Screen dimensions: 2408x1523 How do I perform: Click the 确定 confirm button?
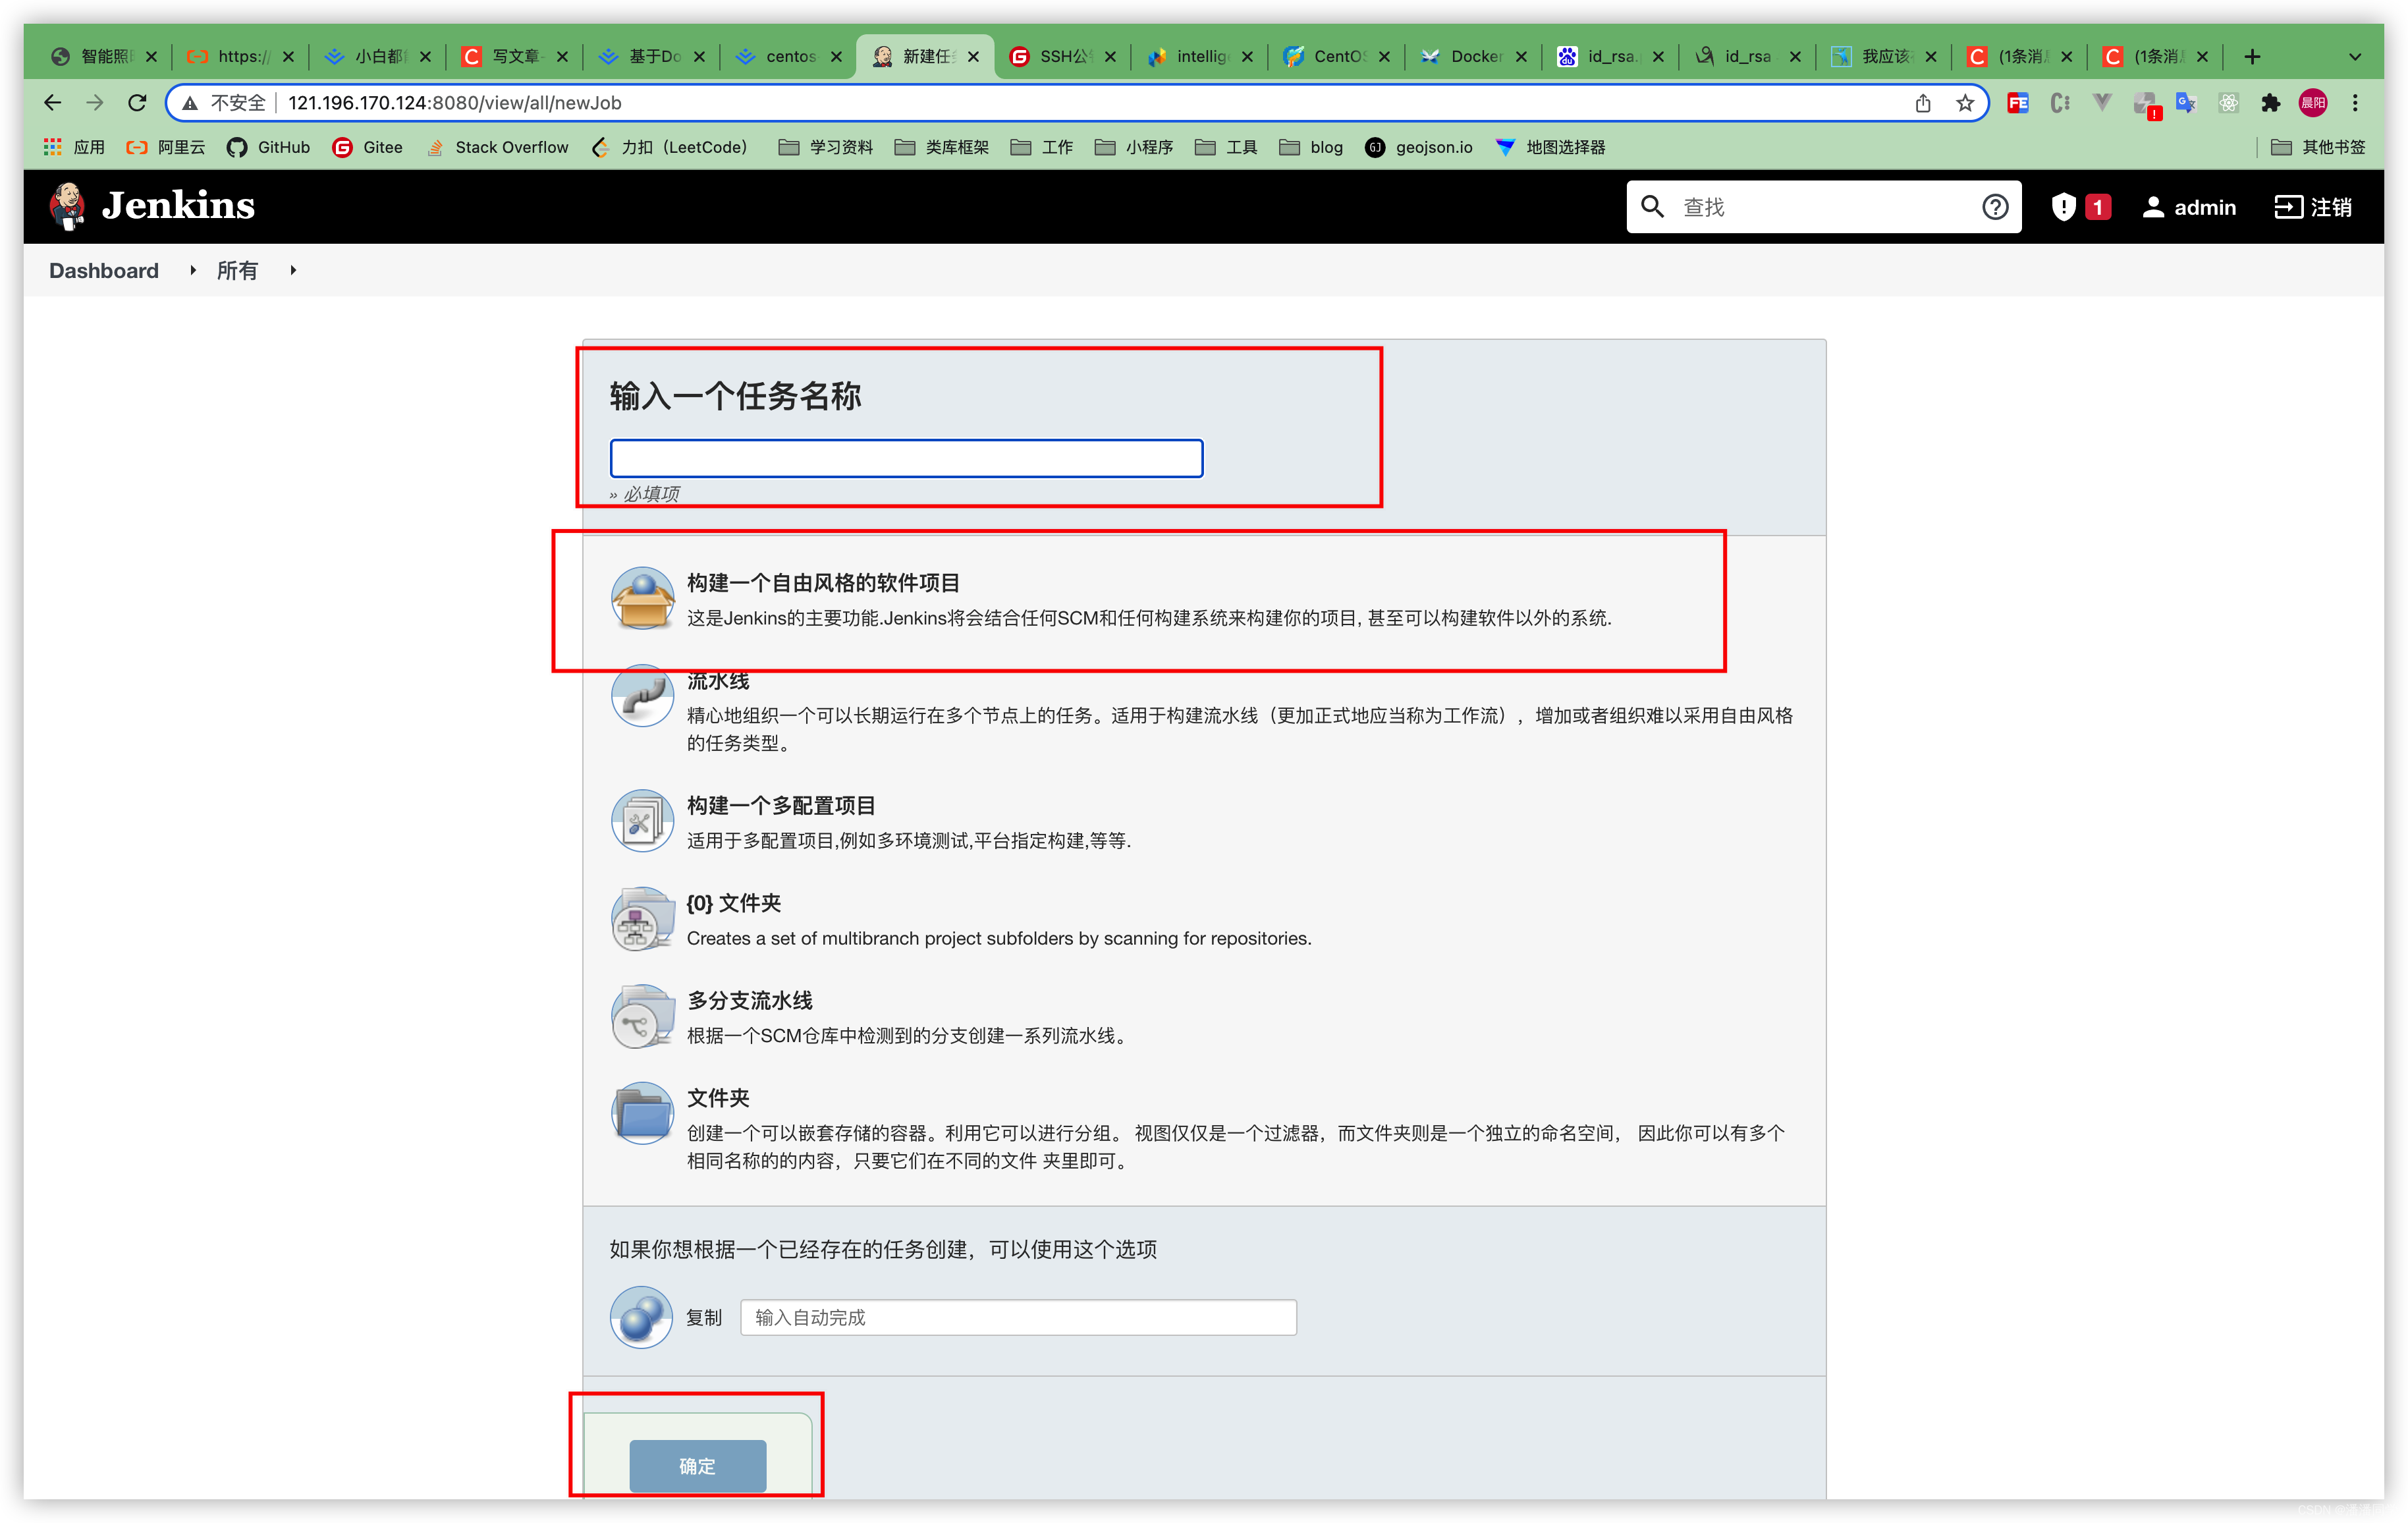coord(697,1466)
